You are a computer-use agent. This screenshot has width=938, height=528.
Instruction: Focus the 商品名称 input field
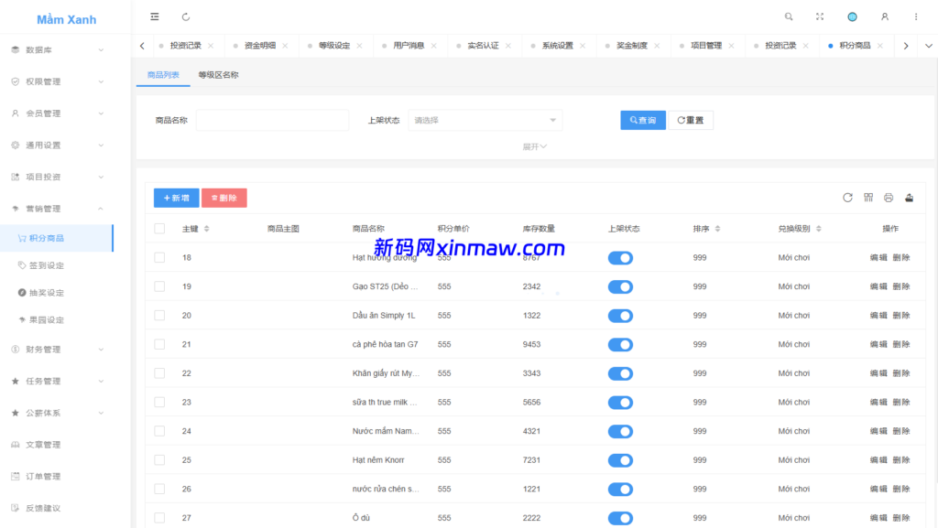pos(272,120)
